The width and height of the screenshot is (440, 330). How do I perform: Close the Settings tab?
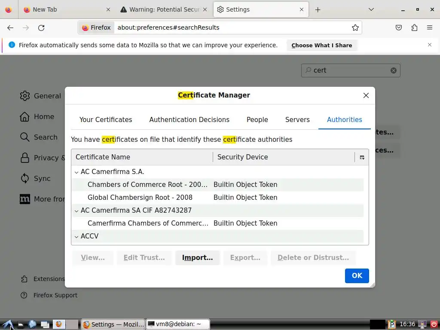[302, 9]
